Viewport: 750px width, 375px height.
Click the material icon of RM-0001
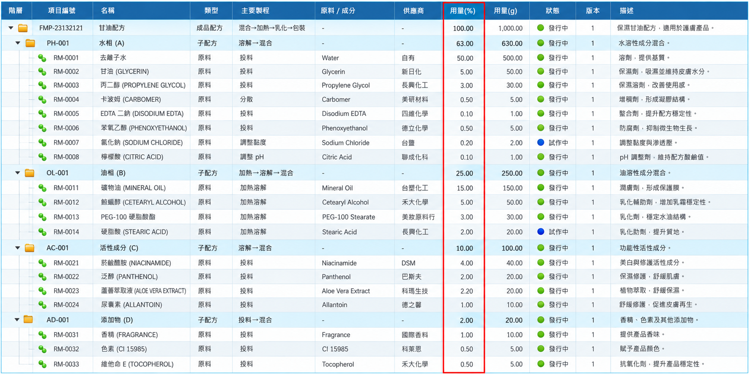pyautogui.click(x=42, y=58)
